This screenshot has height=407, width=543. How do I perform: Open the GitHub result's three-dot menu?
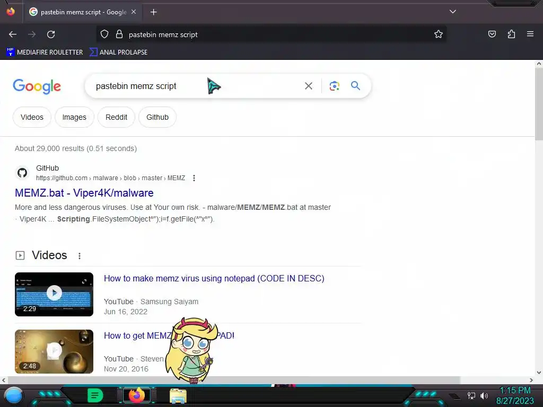click(194, 178)
